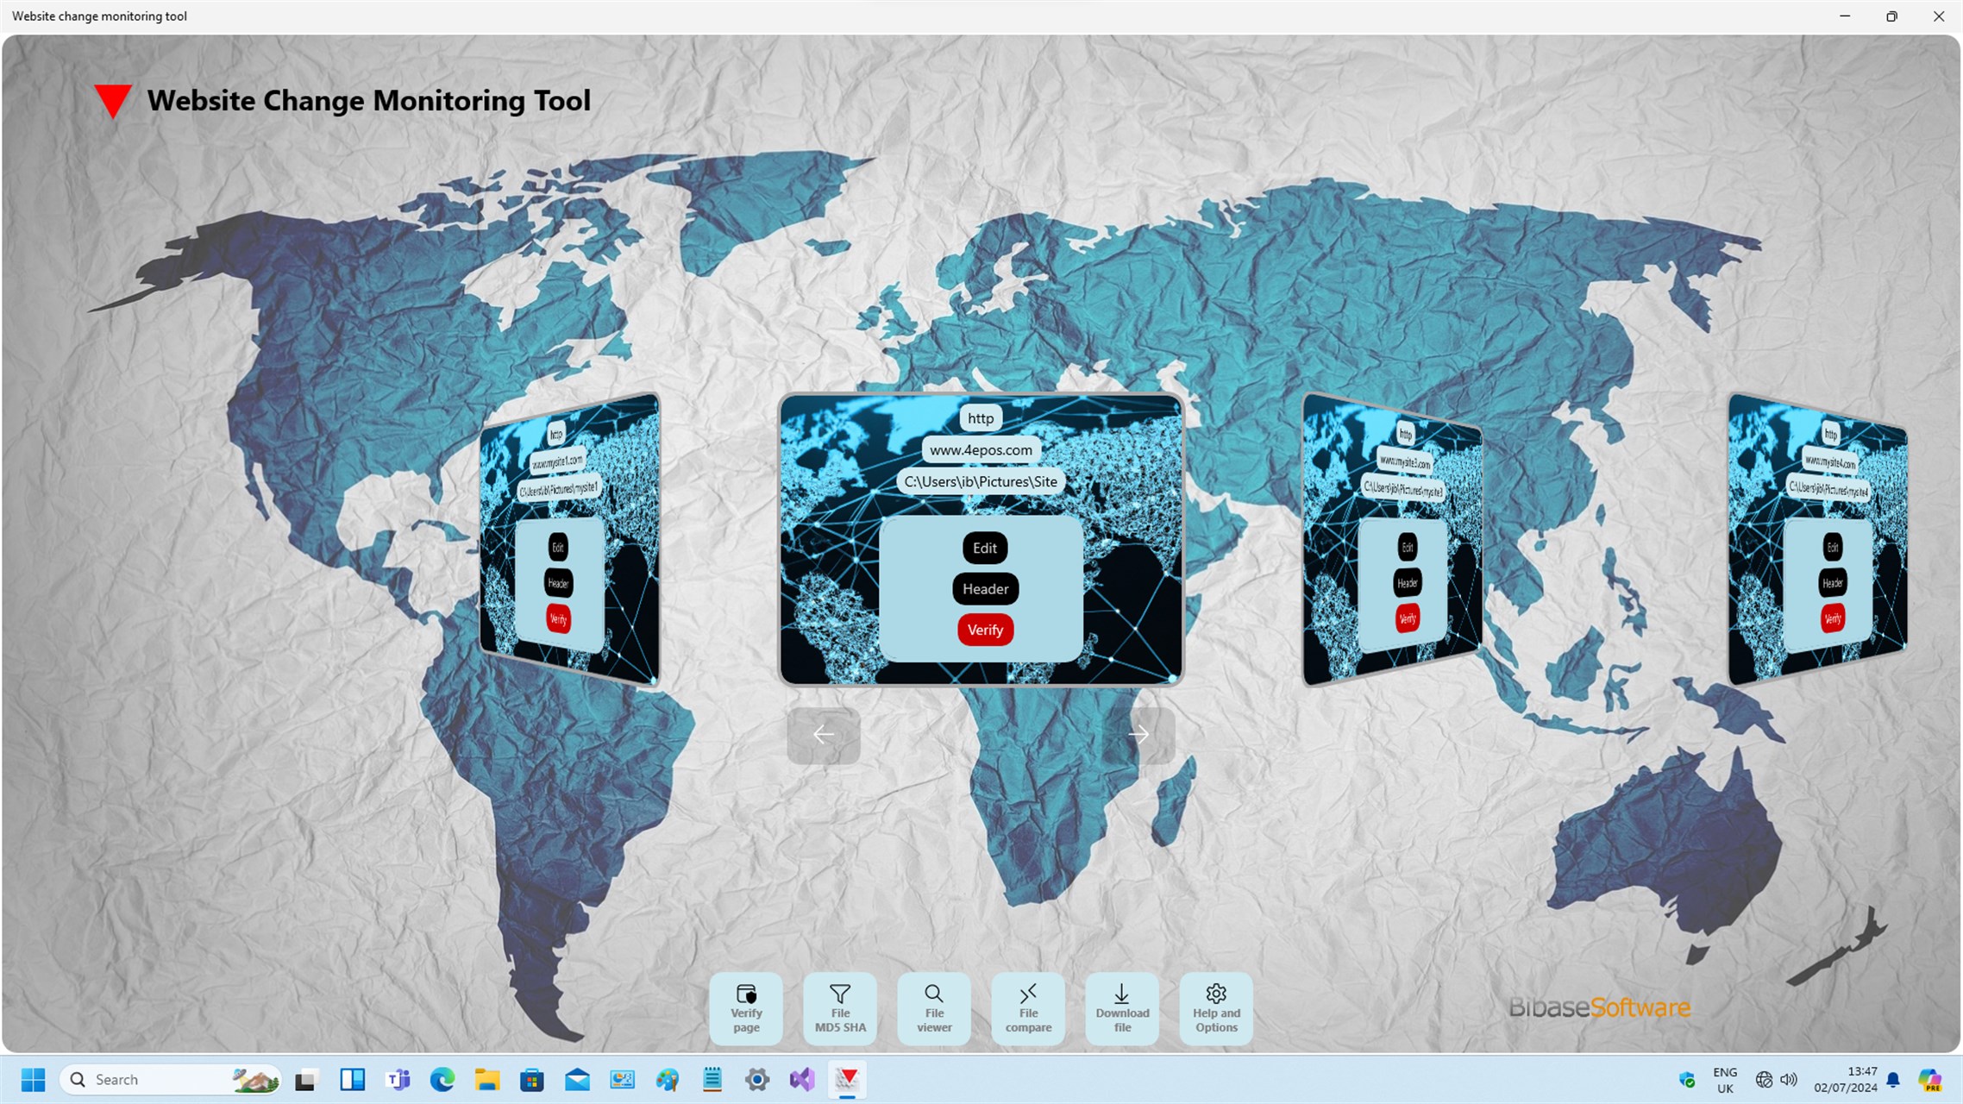This screenshot has height=1104, width=1963.
Task: Select the mysite4 card on far right
Action: 1817,539
